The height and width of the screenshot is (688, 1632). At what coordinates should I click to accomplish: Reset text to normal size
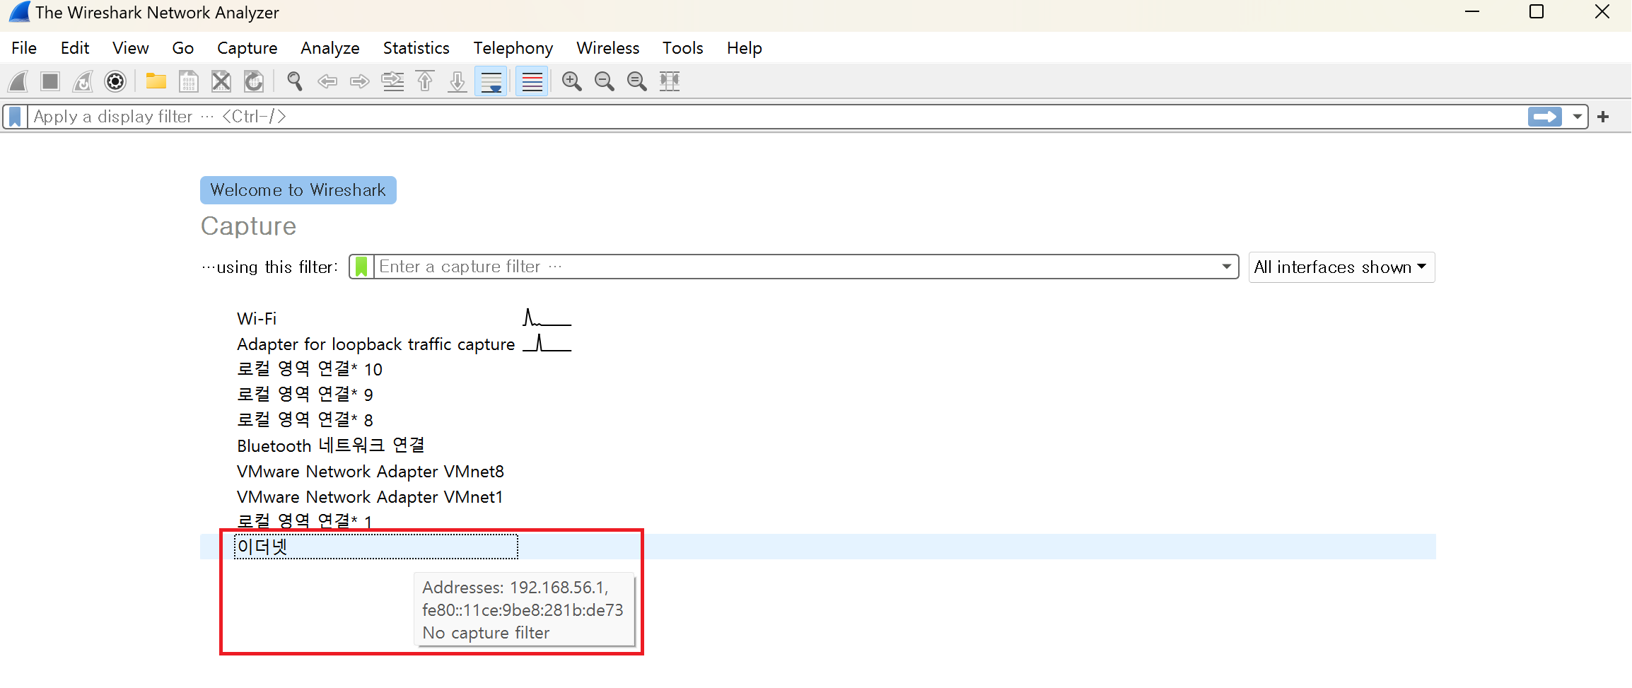[x=637, y=81]
